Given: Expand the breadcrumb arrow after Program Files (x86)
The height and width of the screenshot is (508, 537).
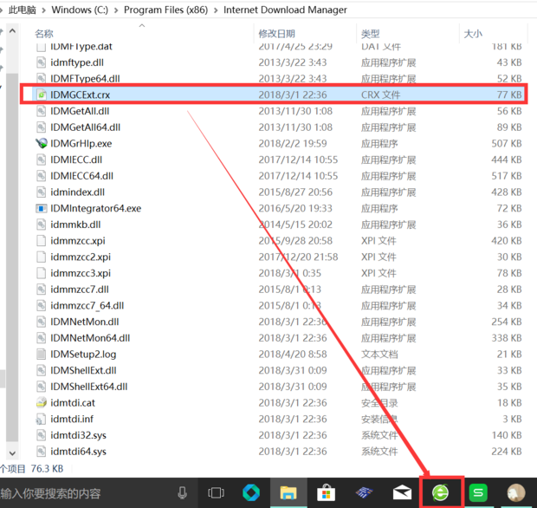Looking at the screenshot, I should pyautogui.click(x=216, y=10).
